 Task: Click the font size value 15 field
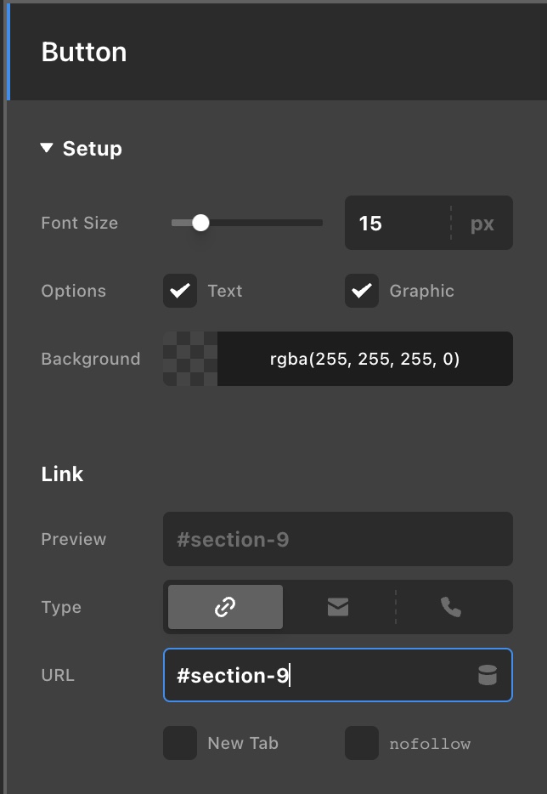point(396,224)
